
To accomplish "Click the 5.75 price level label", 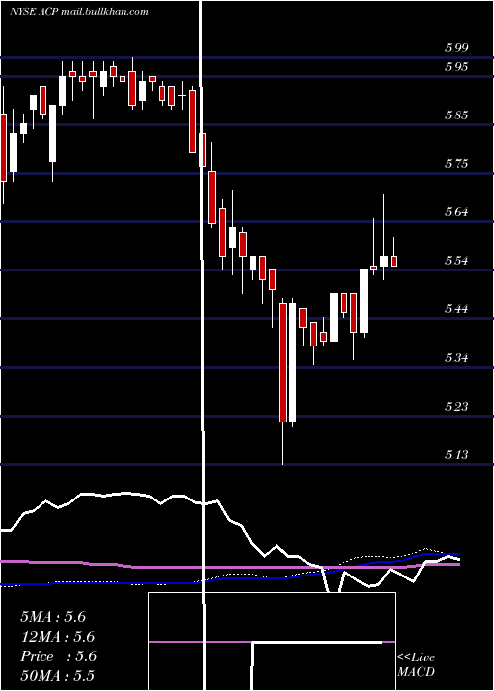I will [x=456, y=164].
